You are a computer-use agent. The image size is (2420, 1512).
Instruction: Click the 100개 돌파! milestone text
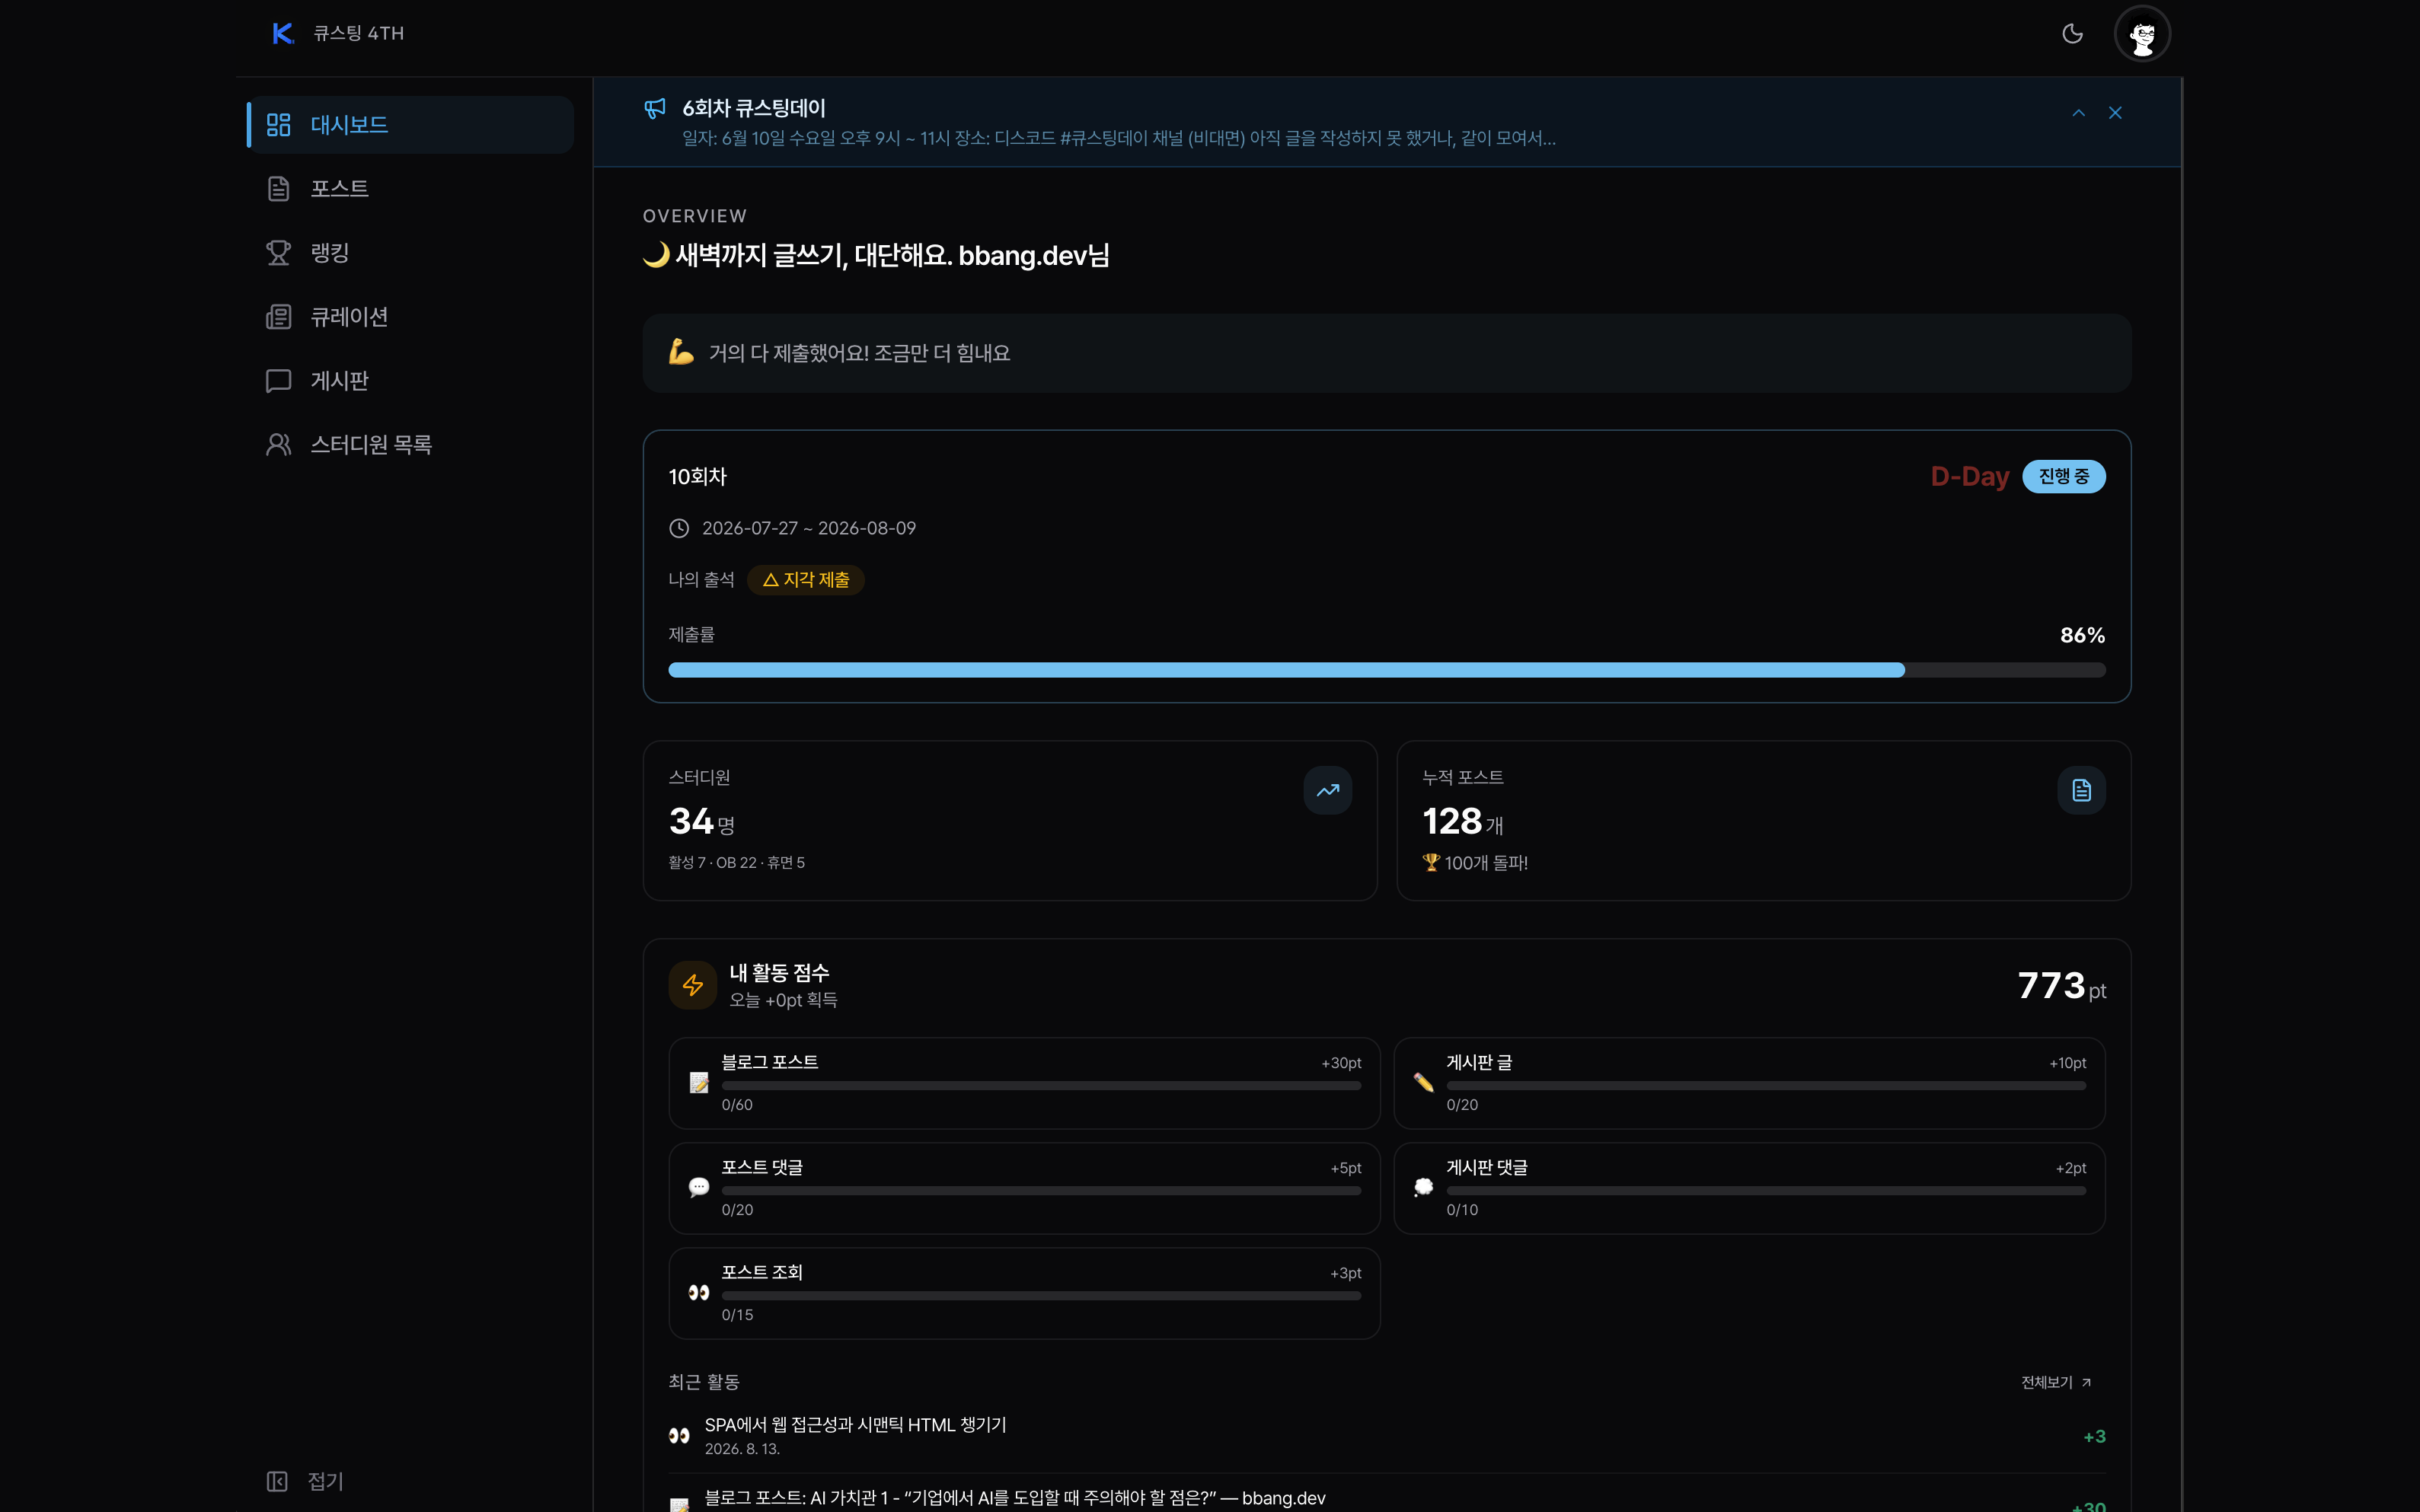1475,862
